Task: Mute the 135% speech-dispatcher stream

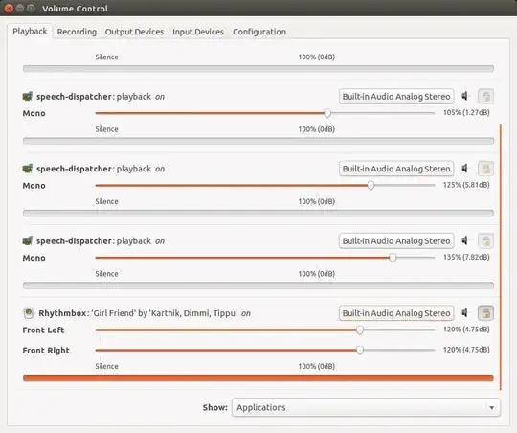Action: coord(465,240)
